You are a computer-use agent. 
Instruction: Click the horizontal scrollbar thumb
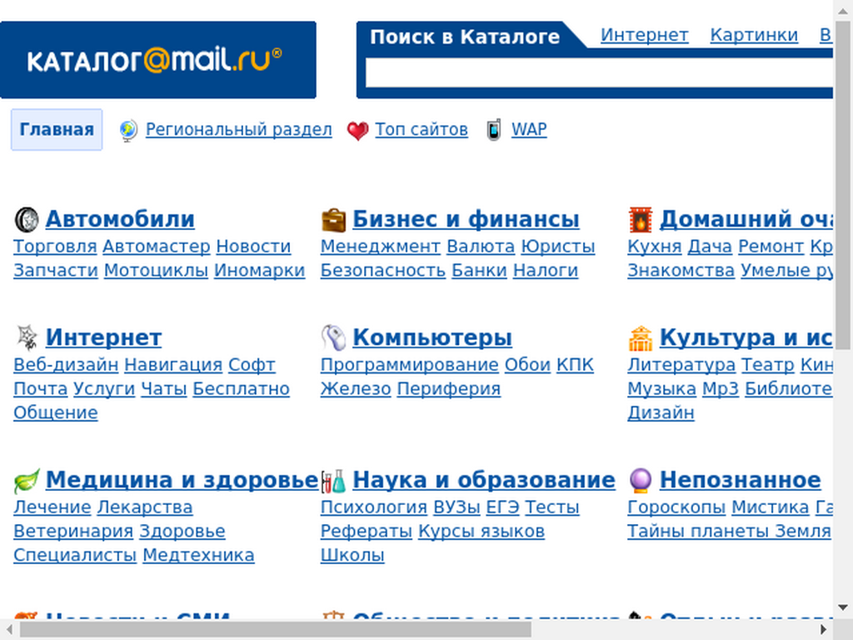click(x=276, y=630)
